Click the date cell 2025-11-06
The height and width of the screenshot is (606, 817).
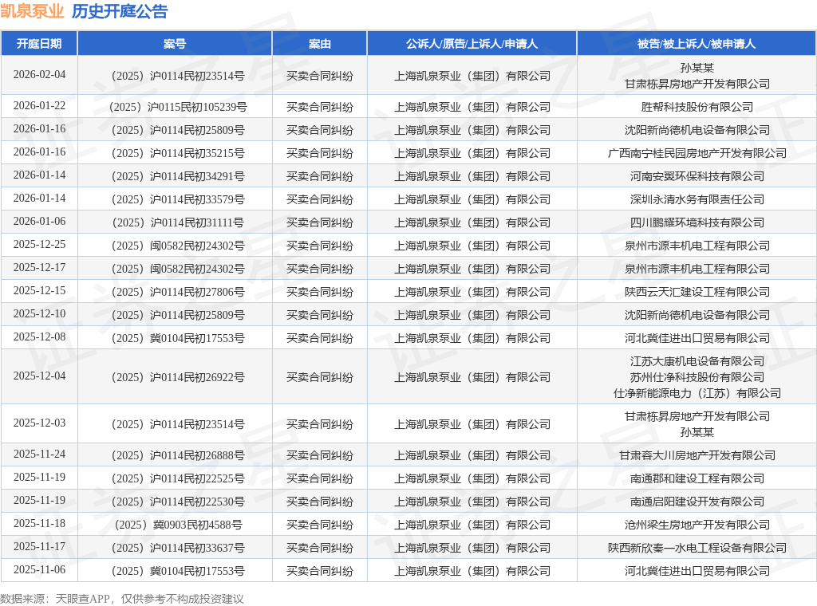coord(40,569)
